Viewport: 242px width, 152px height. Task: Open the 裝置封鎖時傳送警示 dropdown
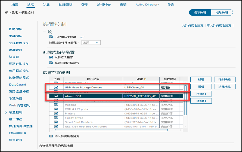pyautogui.click(x=91, y=42)
